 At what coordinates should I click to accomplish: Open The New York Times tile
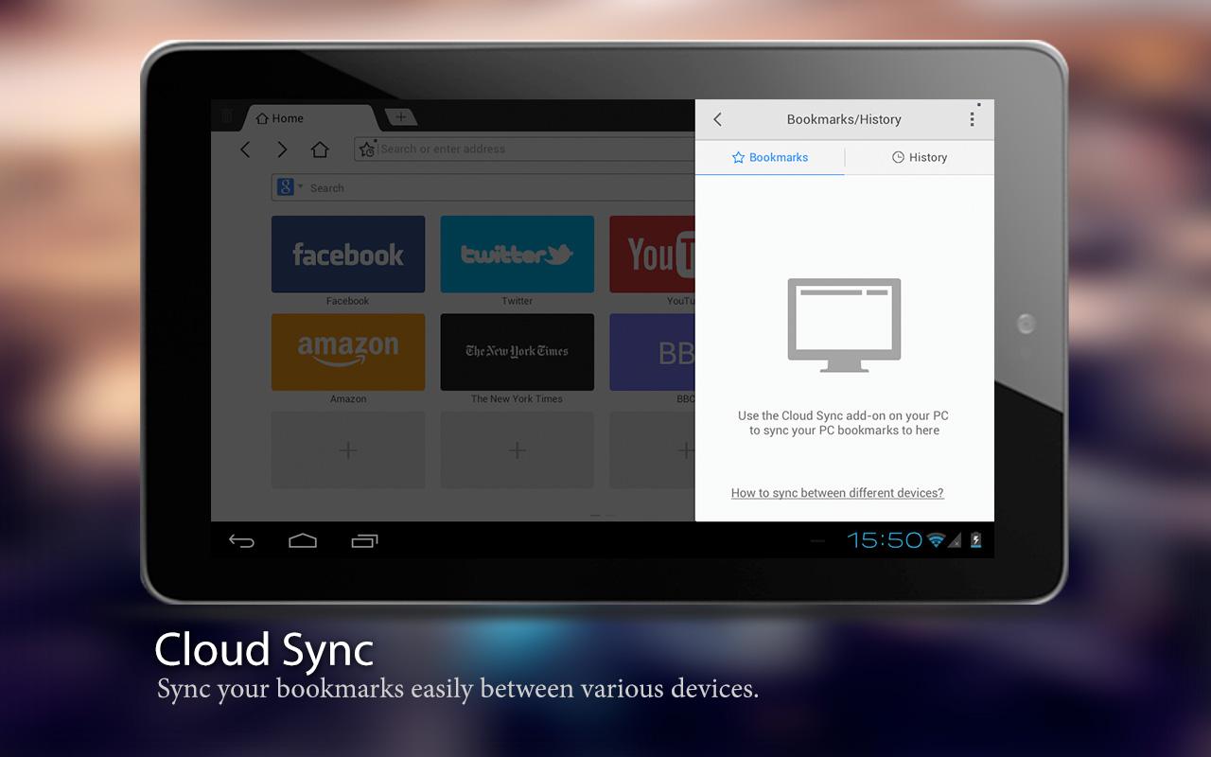(518, 352)
